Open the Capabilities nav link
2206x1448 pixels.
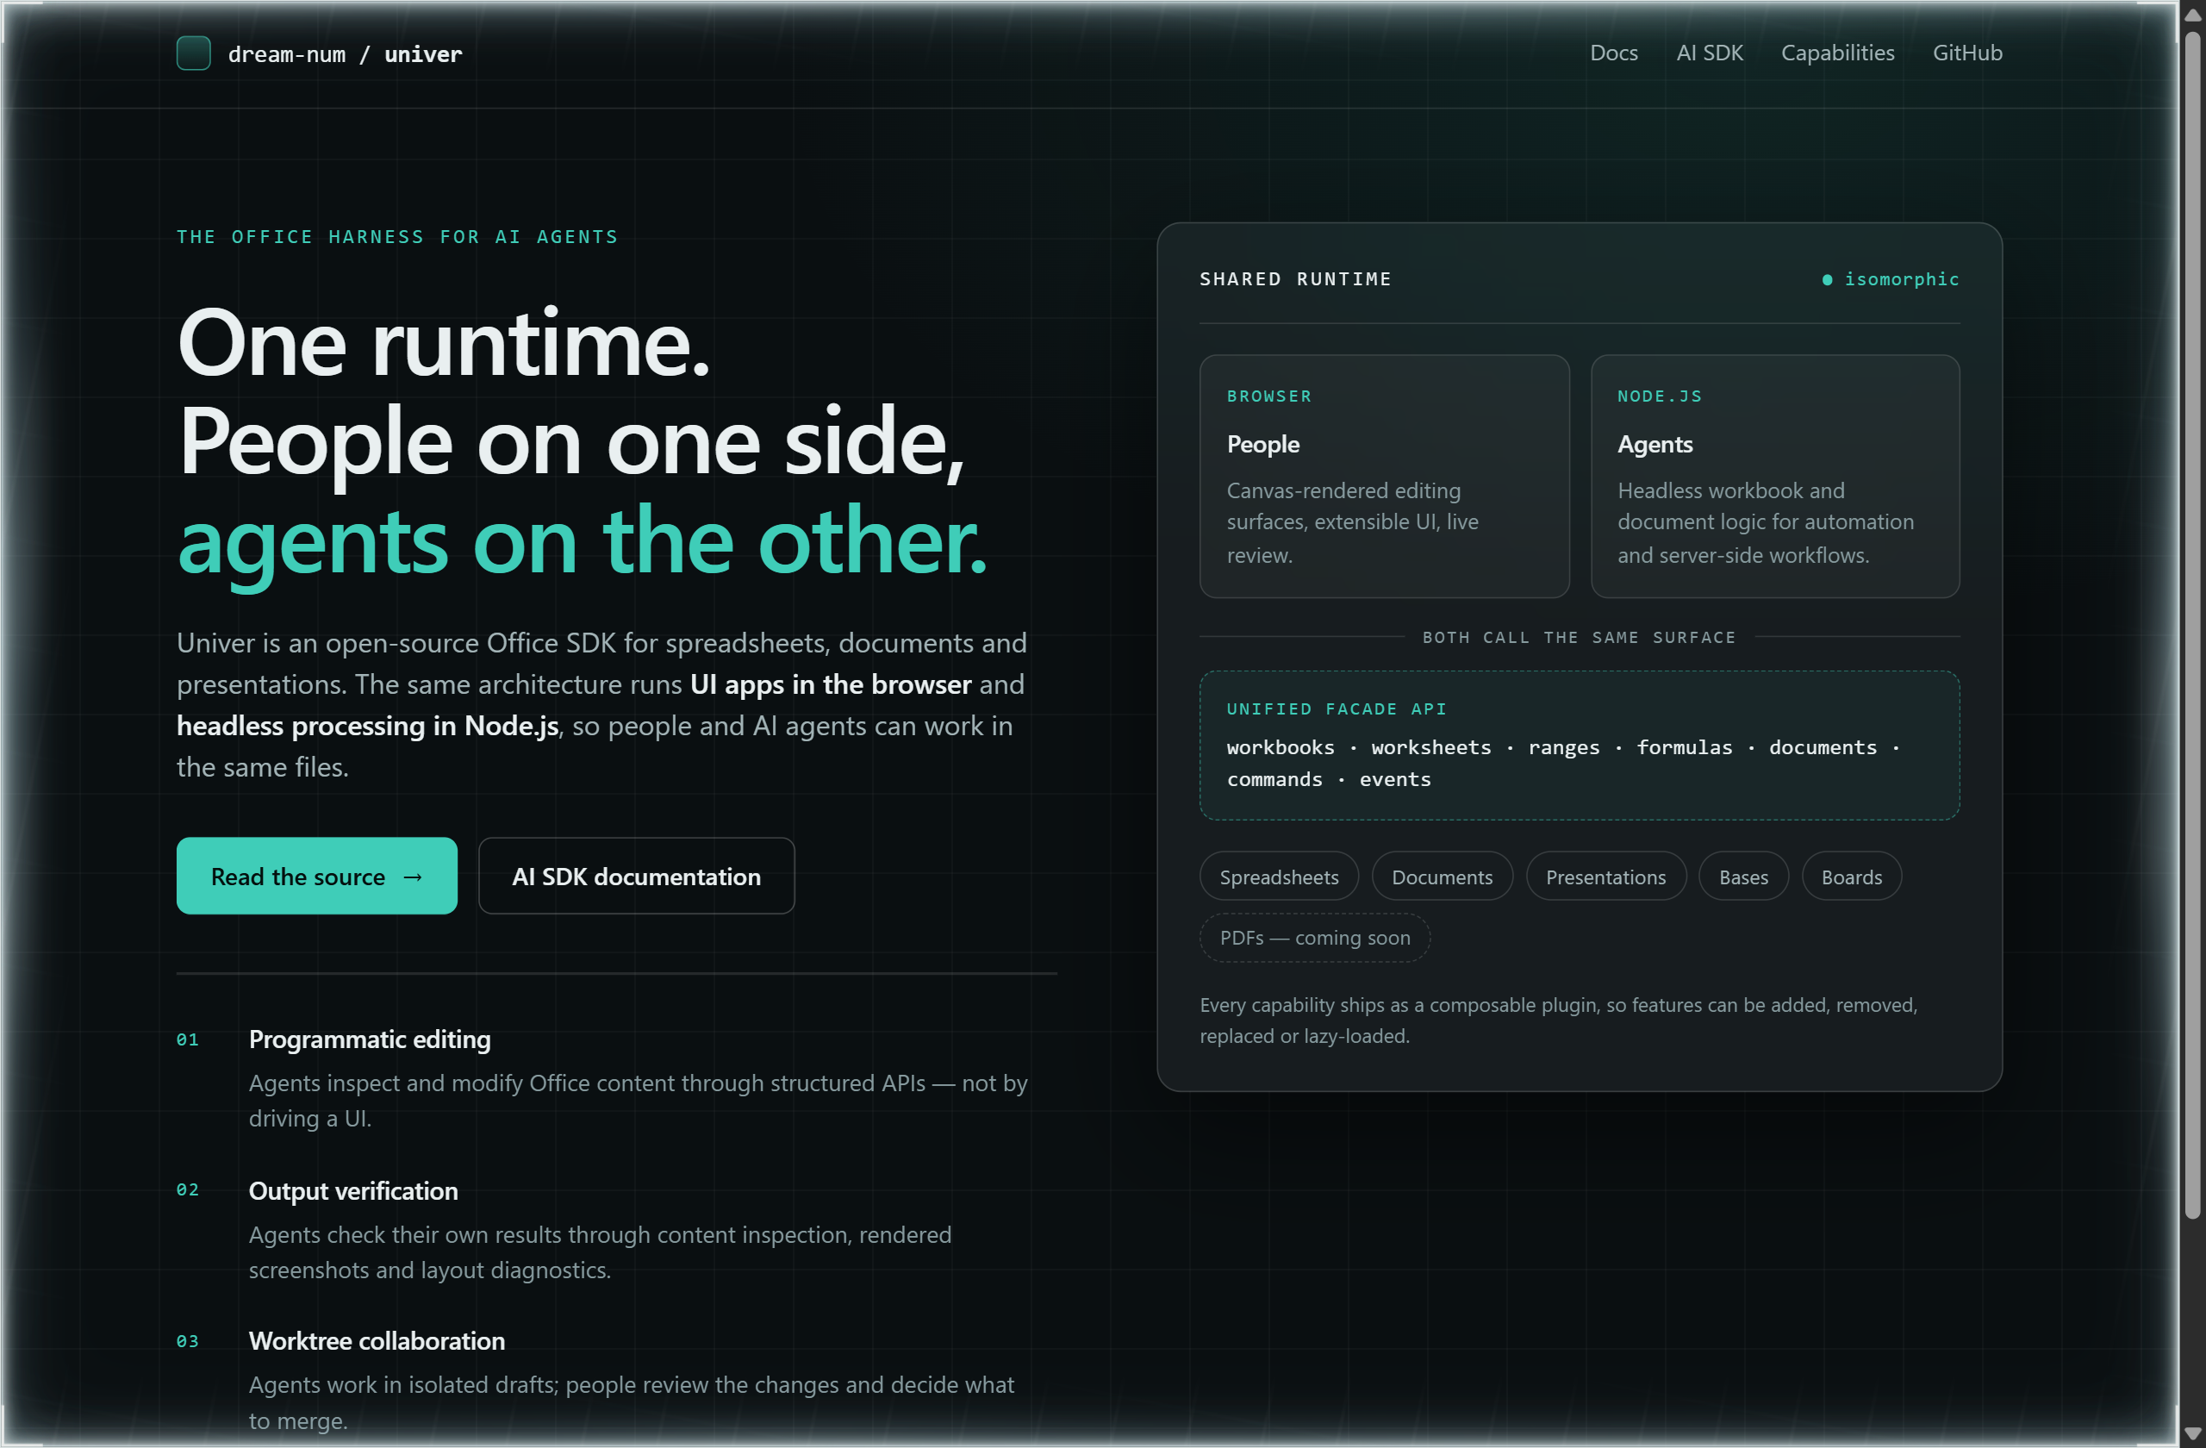pos(1837,53)
